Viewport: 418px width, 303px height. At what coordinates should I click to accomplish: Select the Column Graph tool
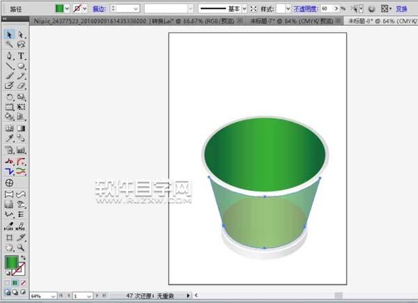(x=21, y=150)
